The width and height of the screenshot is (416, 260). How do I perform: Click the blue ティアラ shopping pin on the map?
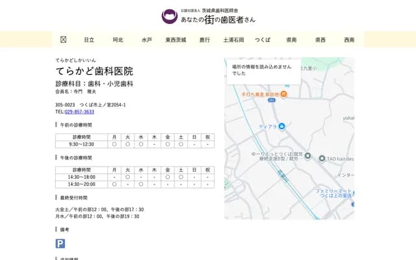(281, 126)
